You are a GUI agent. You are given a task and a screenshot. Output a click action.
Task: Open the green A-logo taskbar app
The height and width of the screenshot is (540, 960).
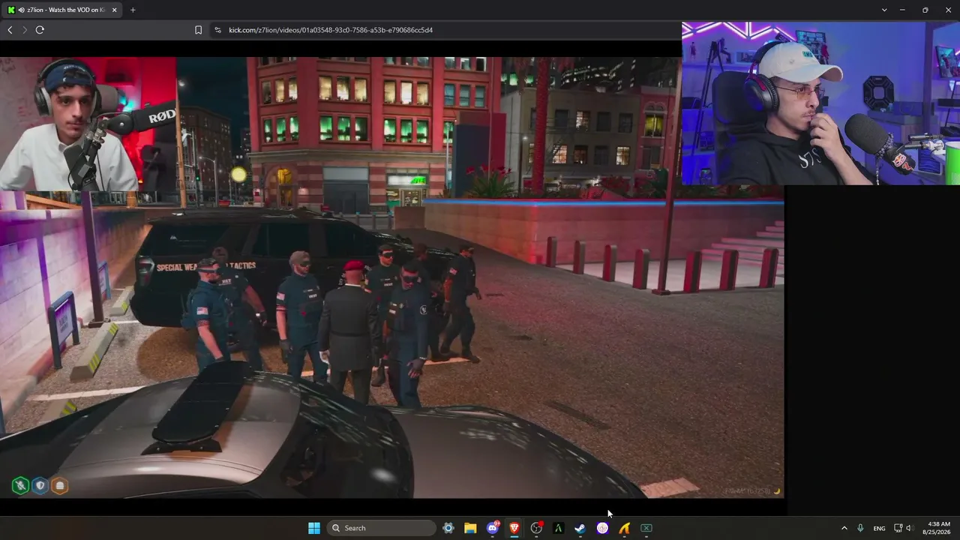[x=558, y=528]
